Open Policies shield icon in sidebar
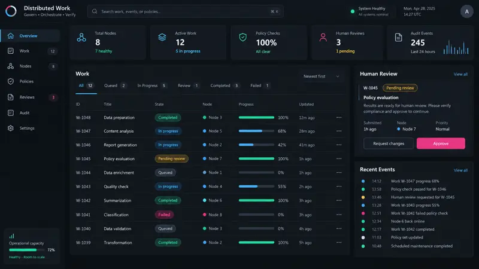This screenshot has width=479, height=269. click(11, 81)
